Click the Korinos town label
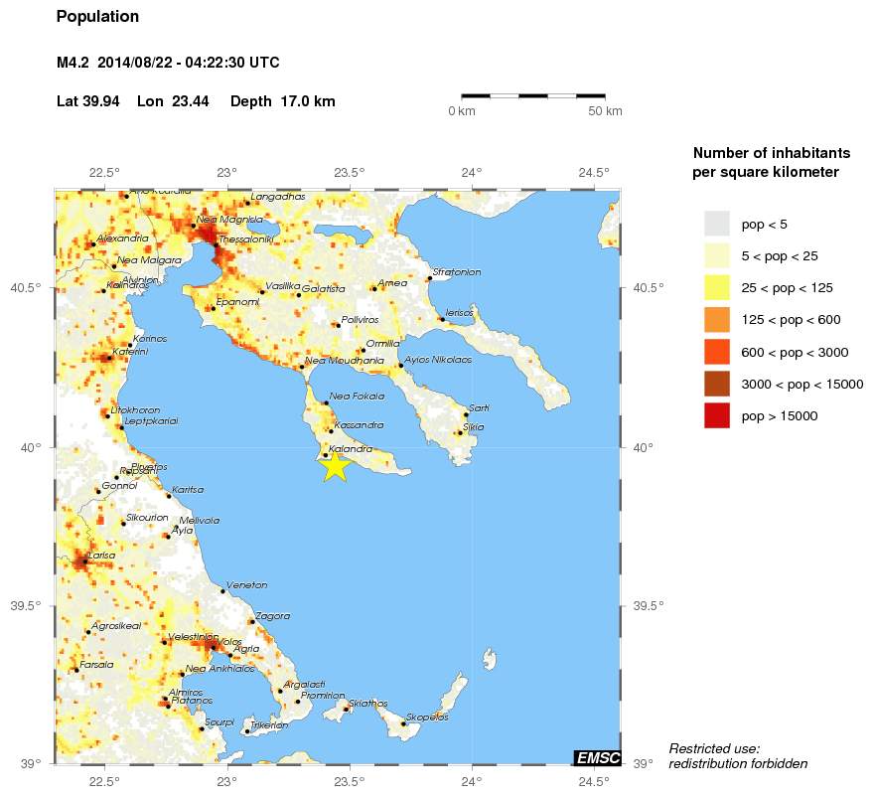The height and width of the screenshot is (796, 873). [150, 339]
